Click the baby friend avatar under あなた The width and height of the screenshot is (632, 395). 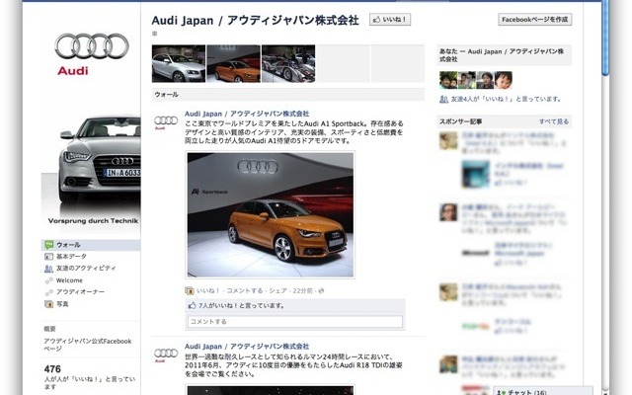(x=504, y=80)
